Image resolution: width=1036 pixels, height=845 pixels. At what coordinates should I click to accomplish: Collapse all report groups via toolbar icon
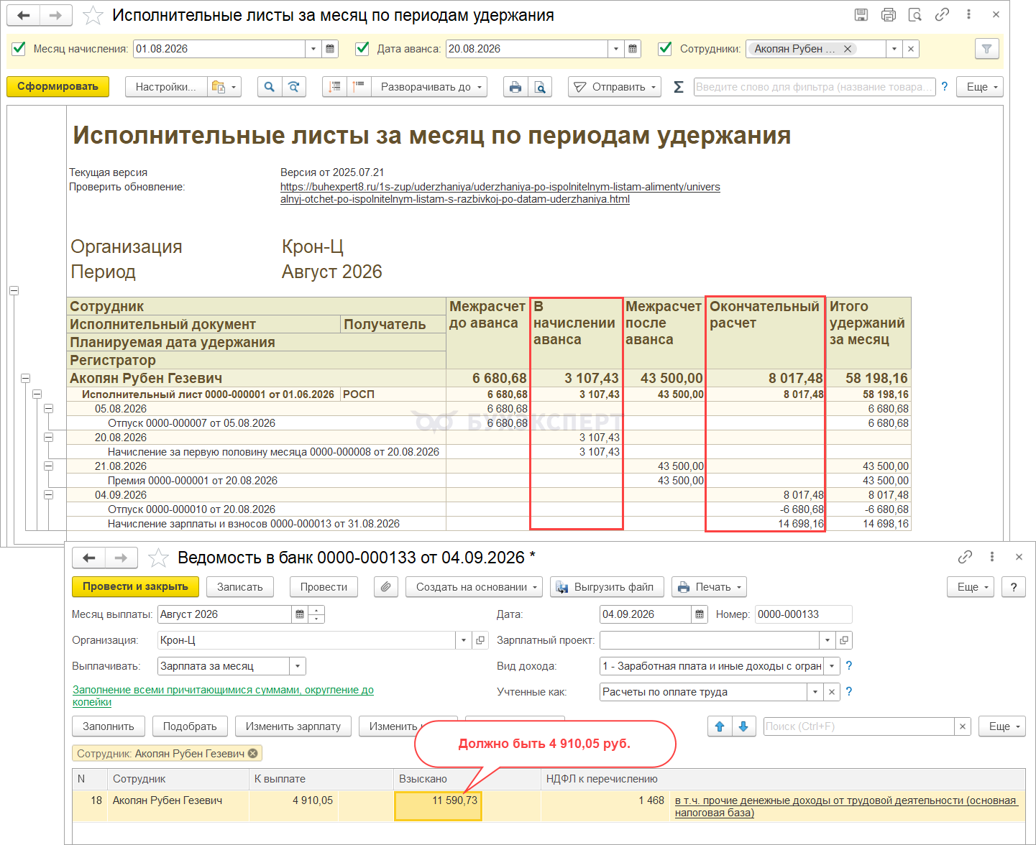pos(335,87)
